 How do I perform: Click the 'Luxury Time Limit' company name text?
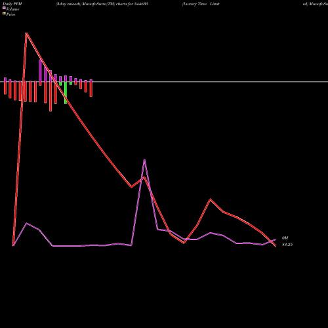[201, 4]
